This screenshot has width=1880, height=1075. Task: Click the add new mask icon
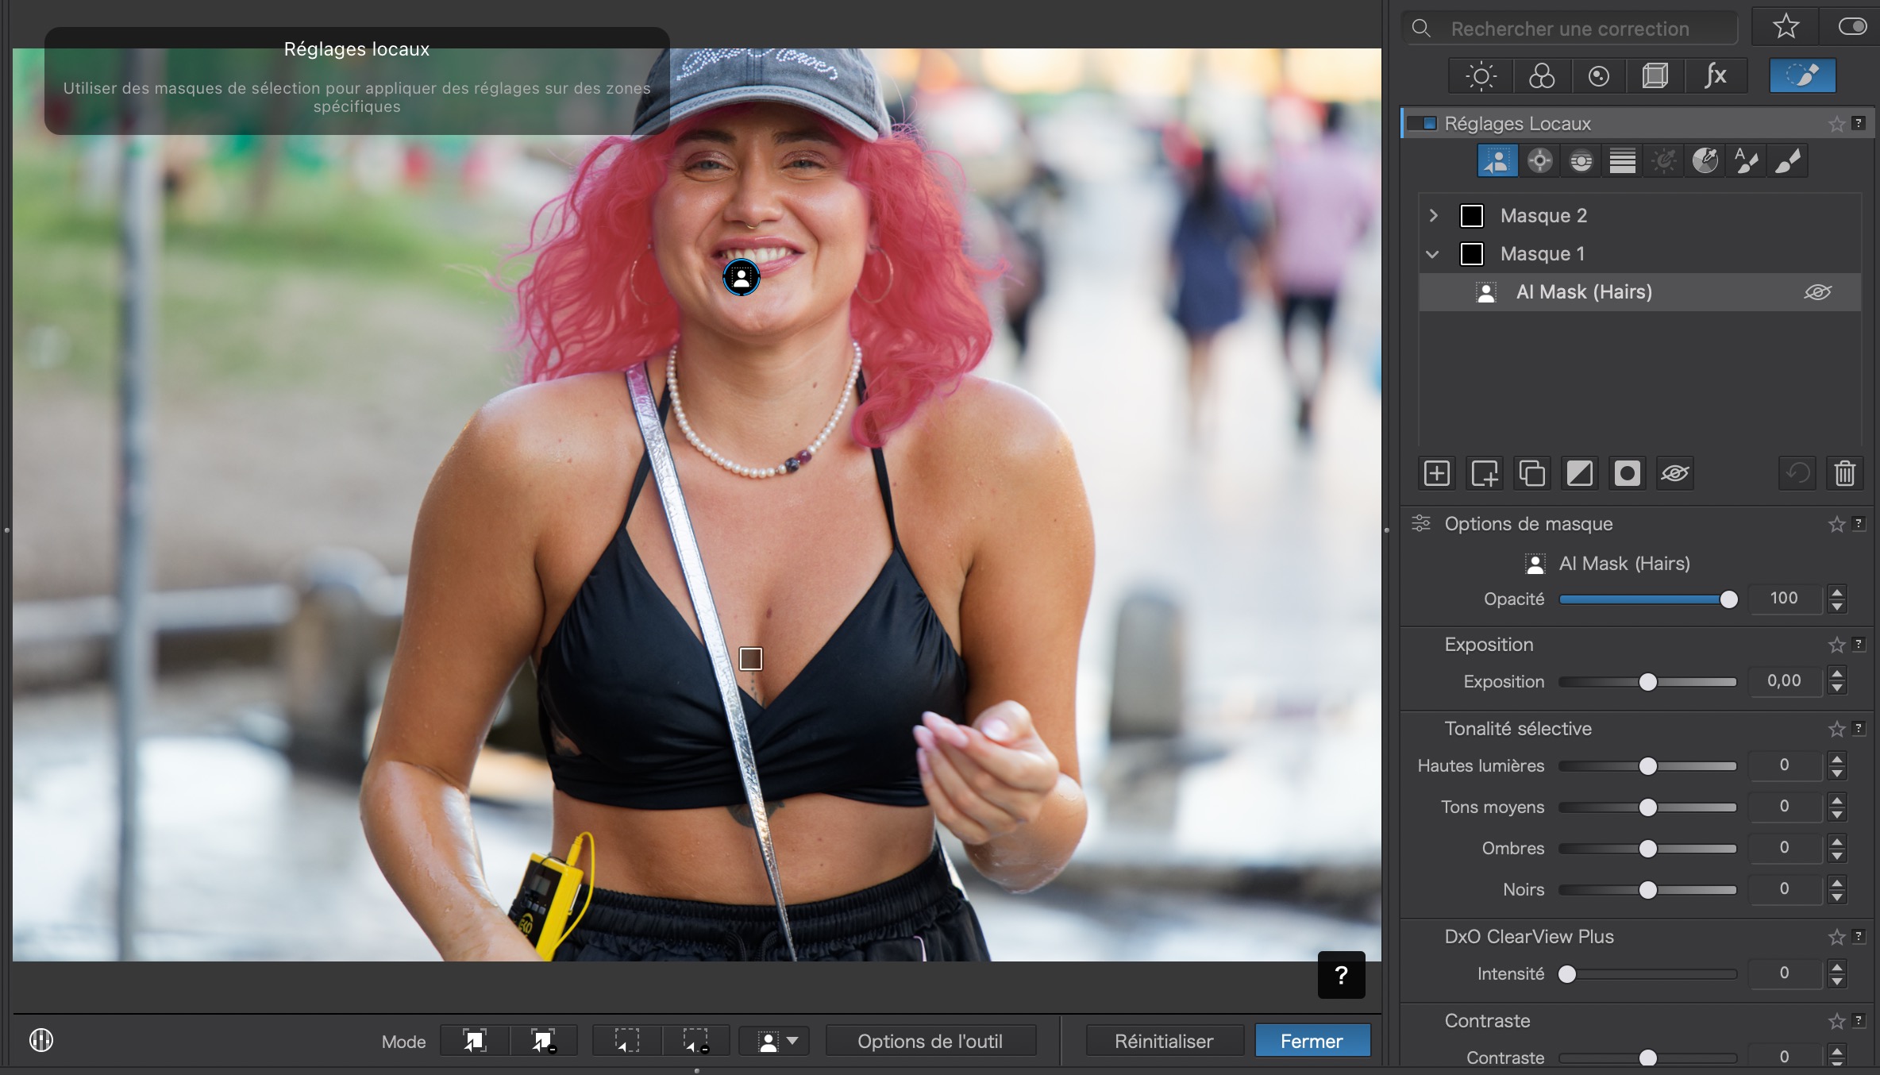point(1437,474)
